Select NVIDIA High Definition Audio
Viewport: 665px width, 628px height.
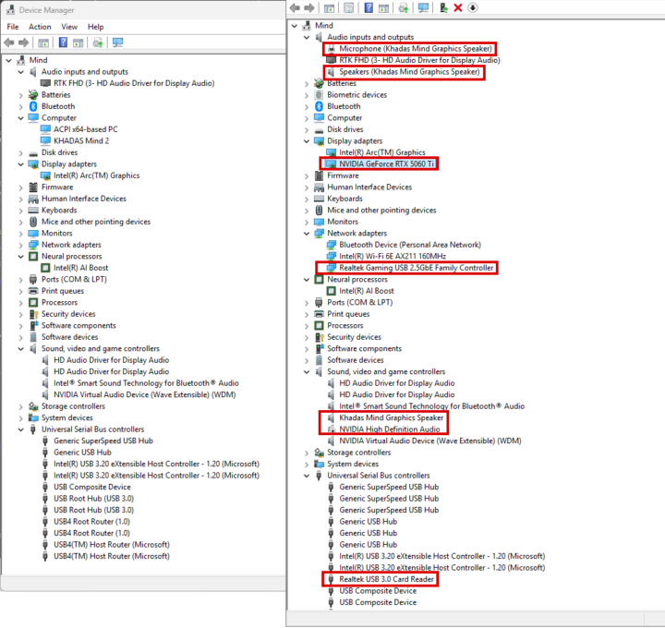390,429
